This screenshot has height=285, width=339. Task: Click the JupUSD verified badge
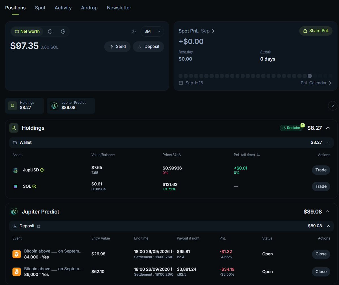click(42, 170)
